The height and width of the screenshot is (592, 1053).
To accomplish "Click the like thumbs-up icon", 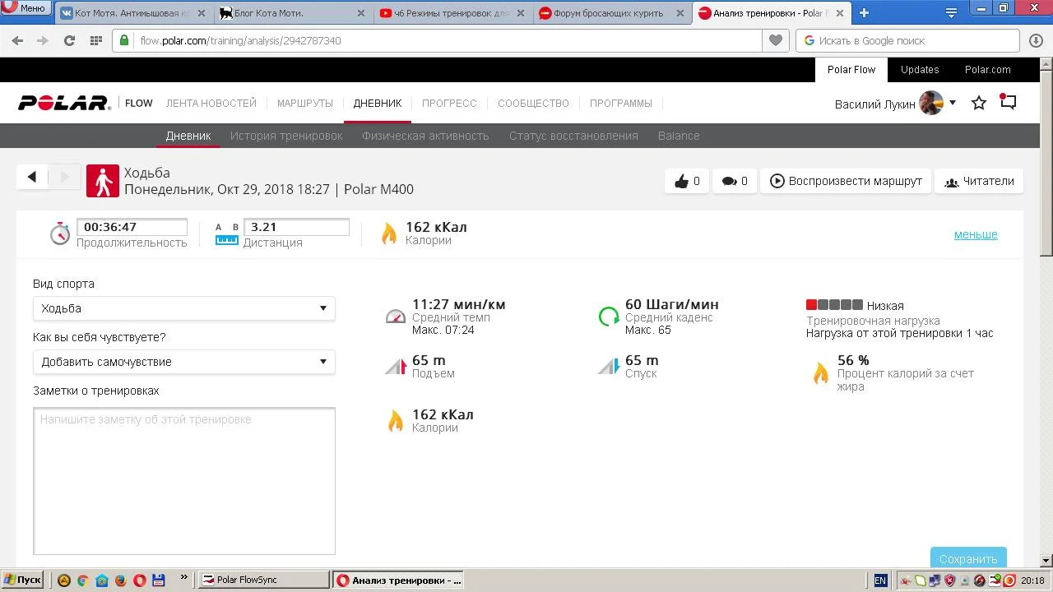I will (x=682, y=182).
